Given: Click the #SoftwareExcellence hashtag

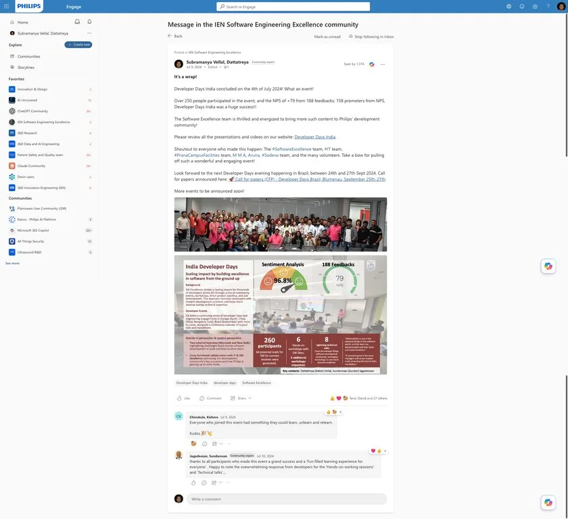Looking at the screenshot, I should pyautogui.click(x=291, y=149).
